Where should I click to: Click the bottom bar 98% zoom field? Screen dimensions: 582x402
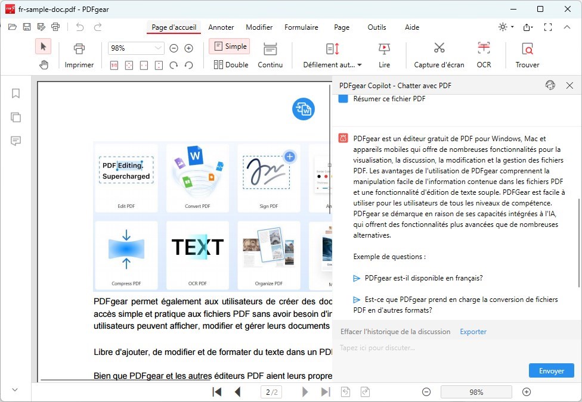tap(476, 392)
